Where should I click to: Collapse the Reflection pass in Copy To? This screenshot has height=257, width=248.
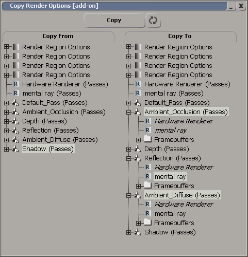[x=128, y=159]
